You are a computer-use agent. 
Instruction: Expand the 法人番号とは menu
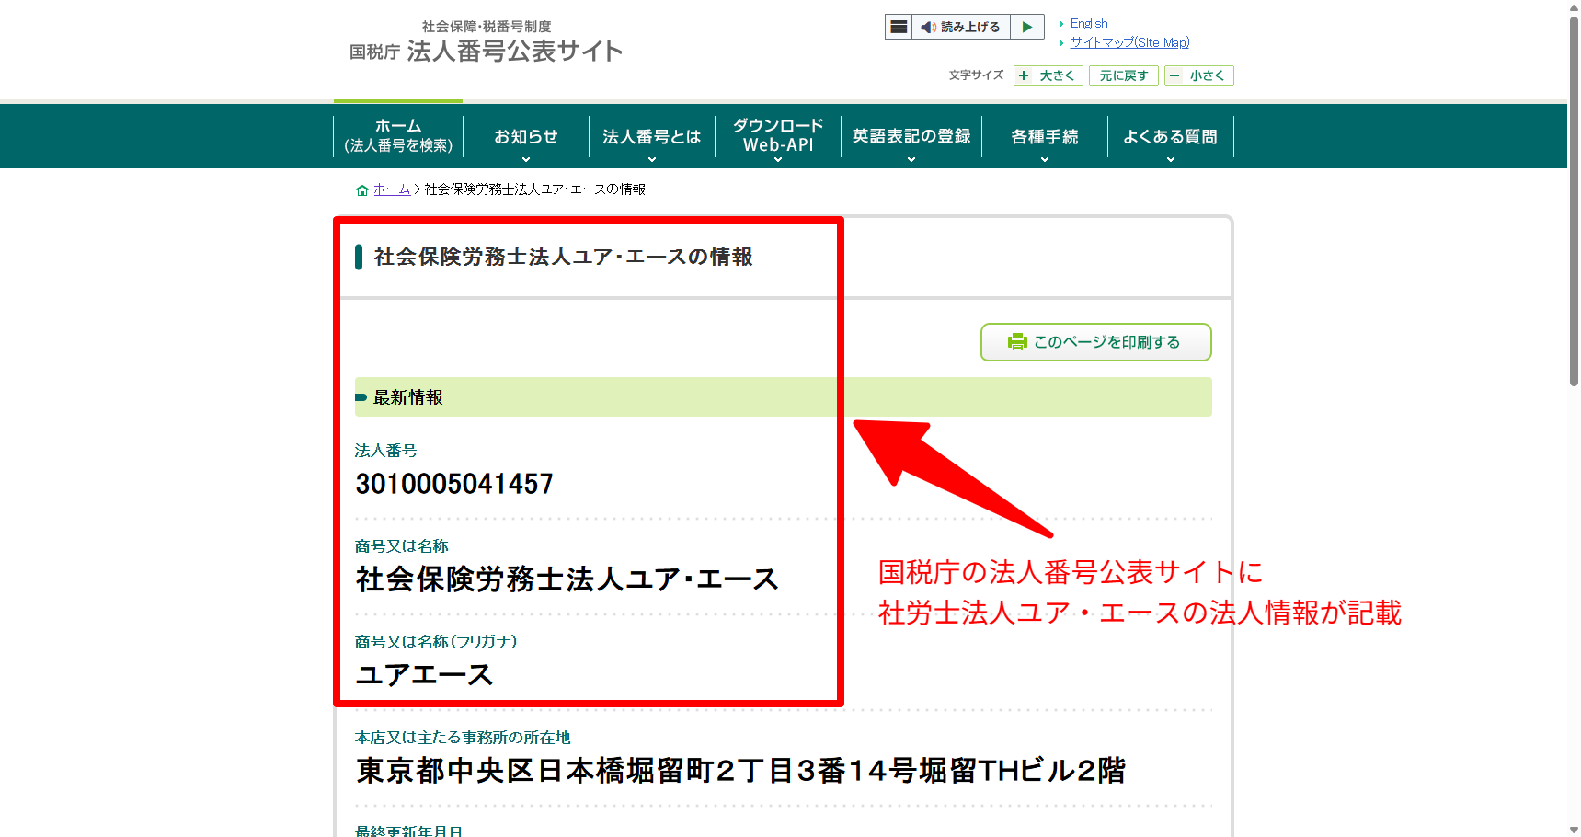[652, 136]
